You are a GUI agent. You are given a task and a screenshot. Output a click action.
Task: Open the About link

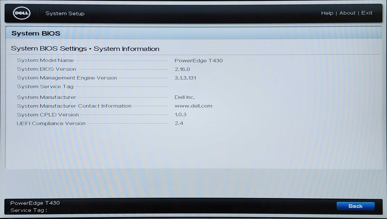click(347, 13)
